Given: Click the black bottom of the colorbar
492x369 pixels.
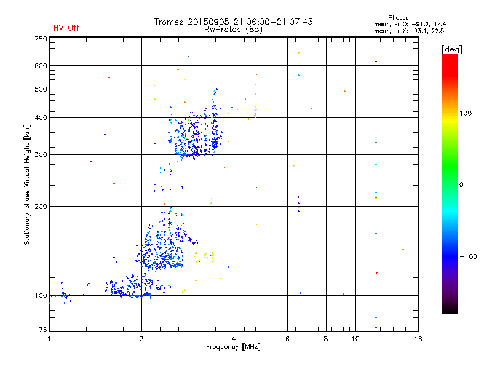Looking at the screenshot, I should tap(450, 309).
